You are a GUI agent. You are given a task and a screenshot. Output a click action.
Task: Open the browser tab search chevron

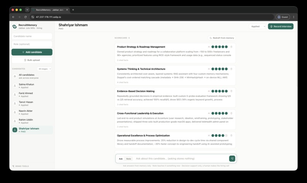27,10
